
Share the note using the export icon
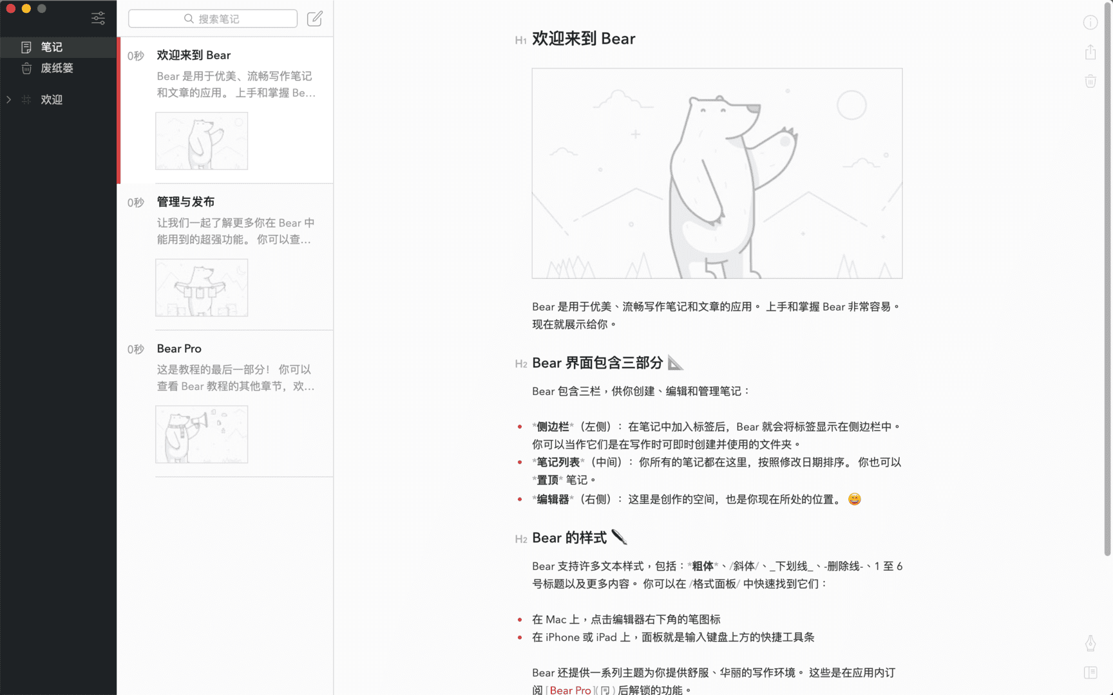pos(1090,52)
